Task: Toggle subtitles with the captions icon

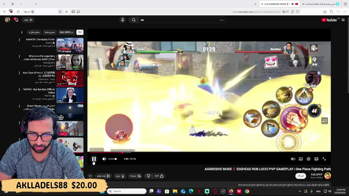Action: (x=301, y=159)
